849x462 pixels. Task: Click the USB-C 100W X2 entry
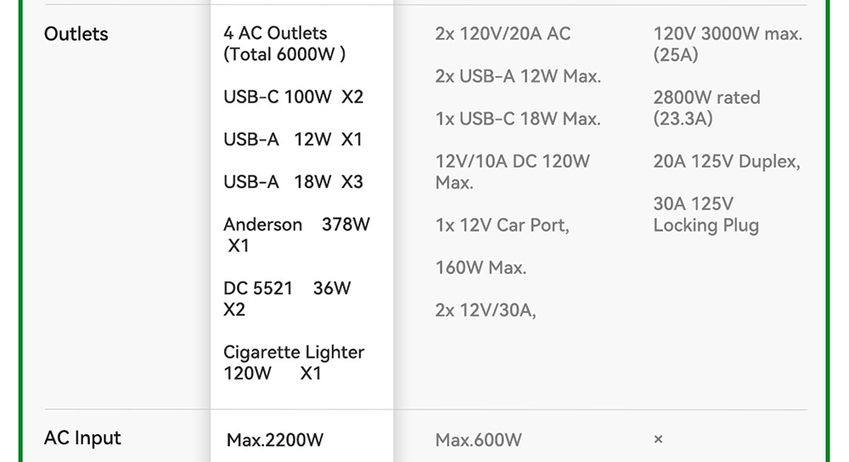coord(293,97)
